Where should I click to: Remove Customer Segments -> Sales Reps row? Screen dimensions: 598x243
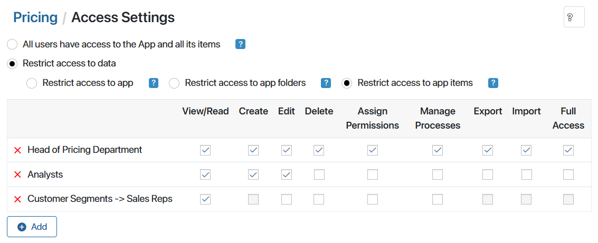coord(17,199)
